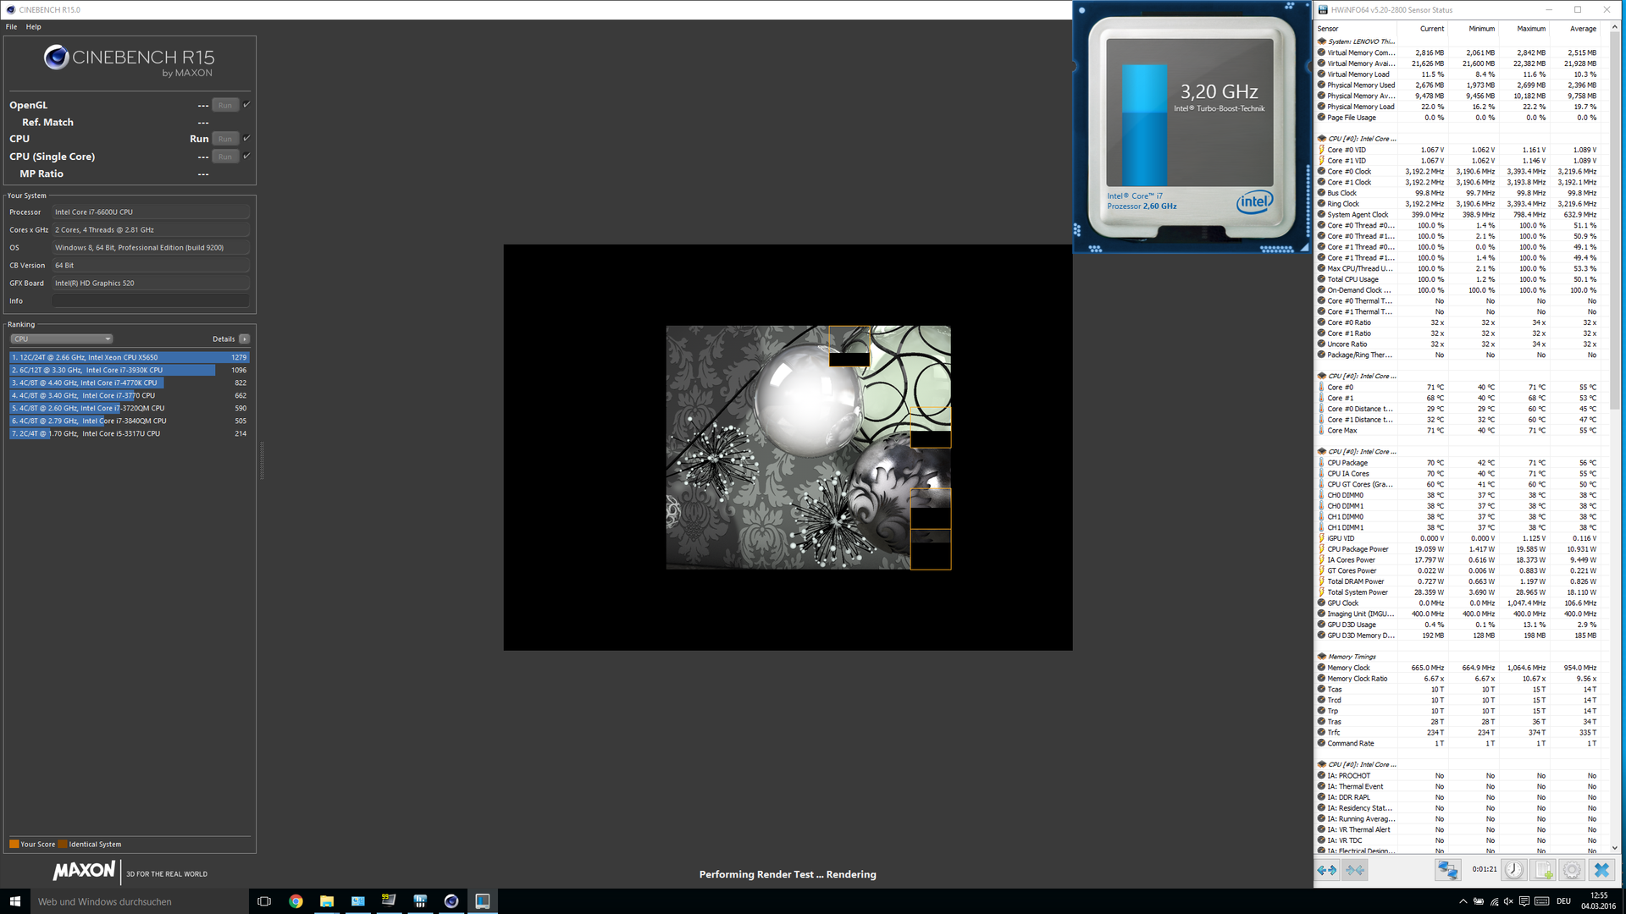Expand ranking Details arrow button
The width and height of the screenshot is (1626, 914).
244,339
